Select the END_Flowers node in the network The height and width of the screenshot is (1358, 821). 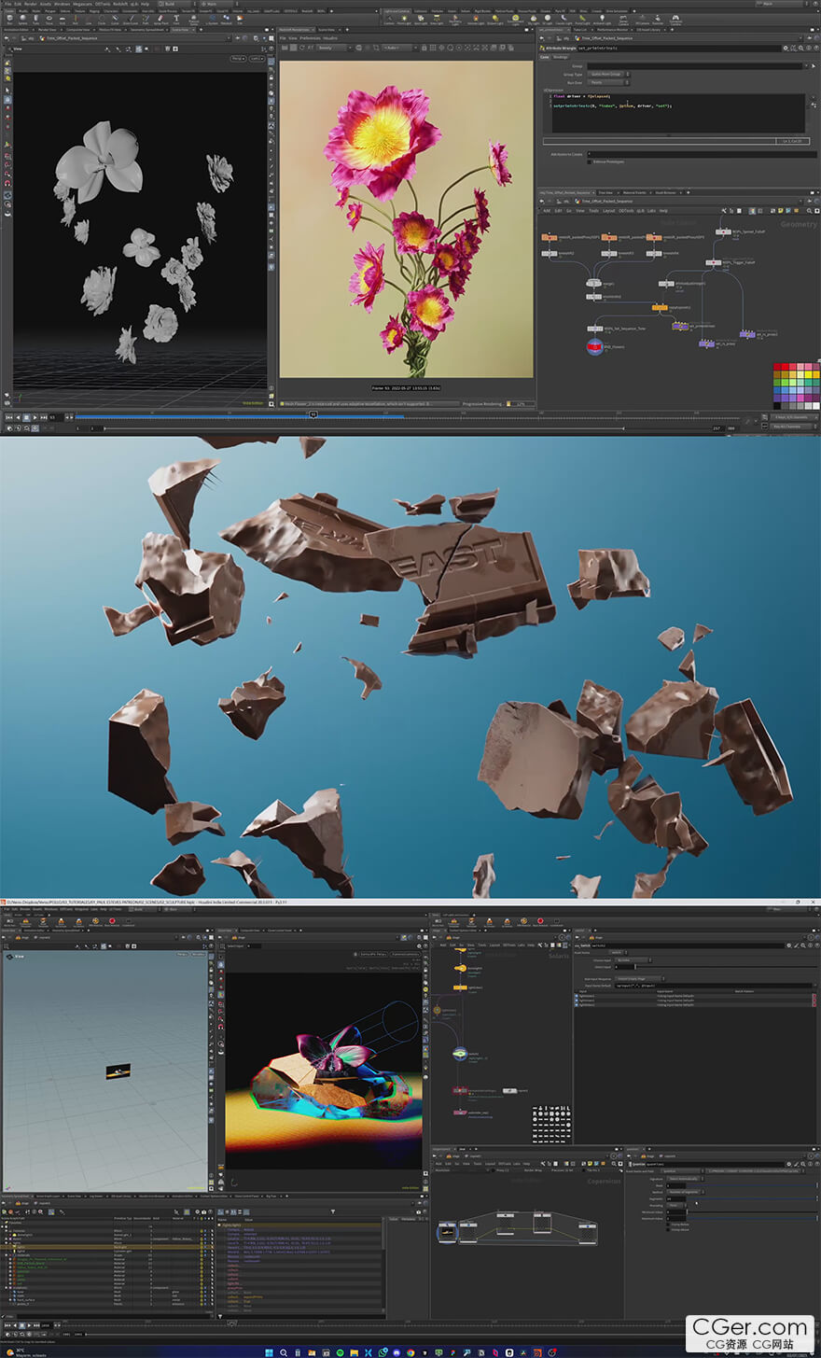594,346
